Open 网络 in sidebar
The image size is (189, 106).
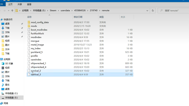6,103
